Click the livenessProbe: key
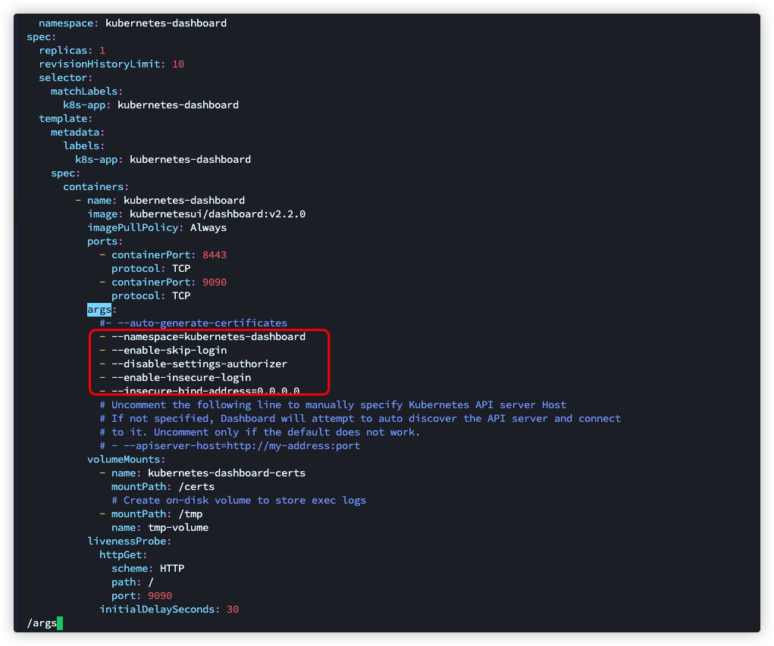774x646 pixels. pos(130,541)
